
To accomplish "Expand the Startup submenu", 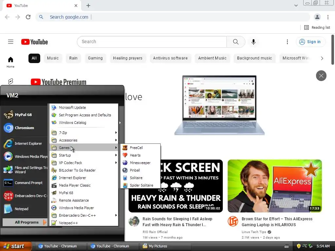I will click(84, 155).
